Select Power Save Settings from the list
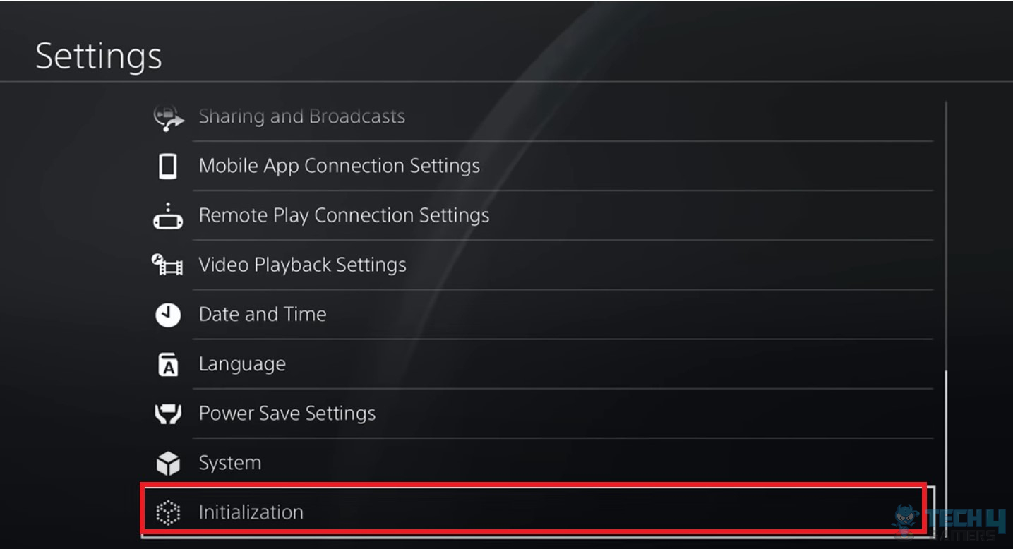Image resolution: width=1013 pixels, height=549 pixels. click(x=287, y=413)
